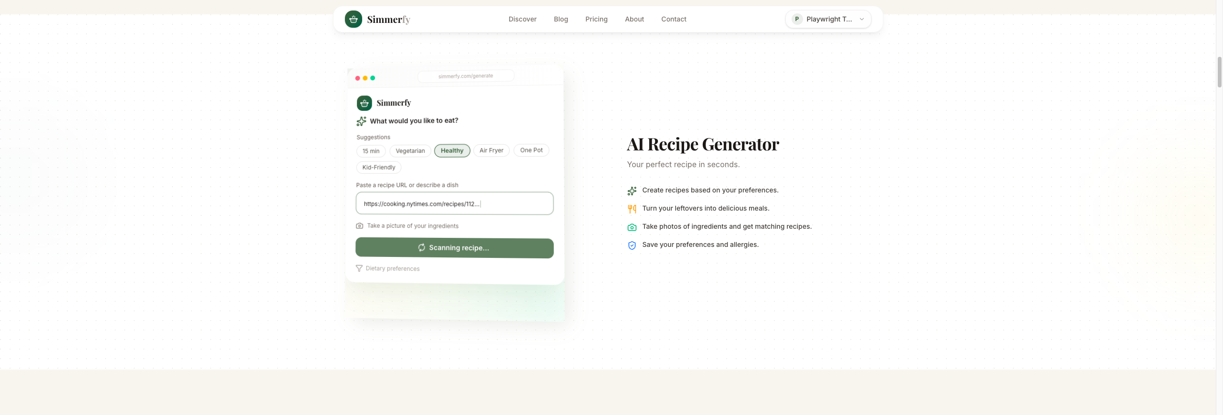1223x415 pixels.
Task: Click the fork and knife leftovers icon
Action: [x=632, y=209]
